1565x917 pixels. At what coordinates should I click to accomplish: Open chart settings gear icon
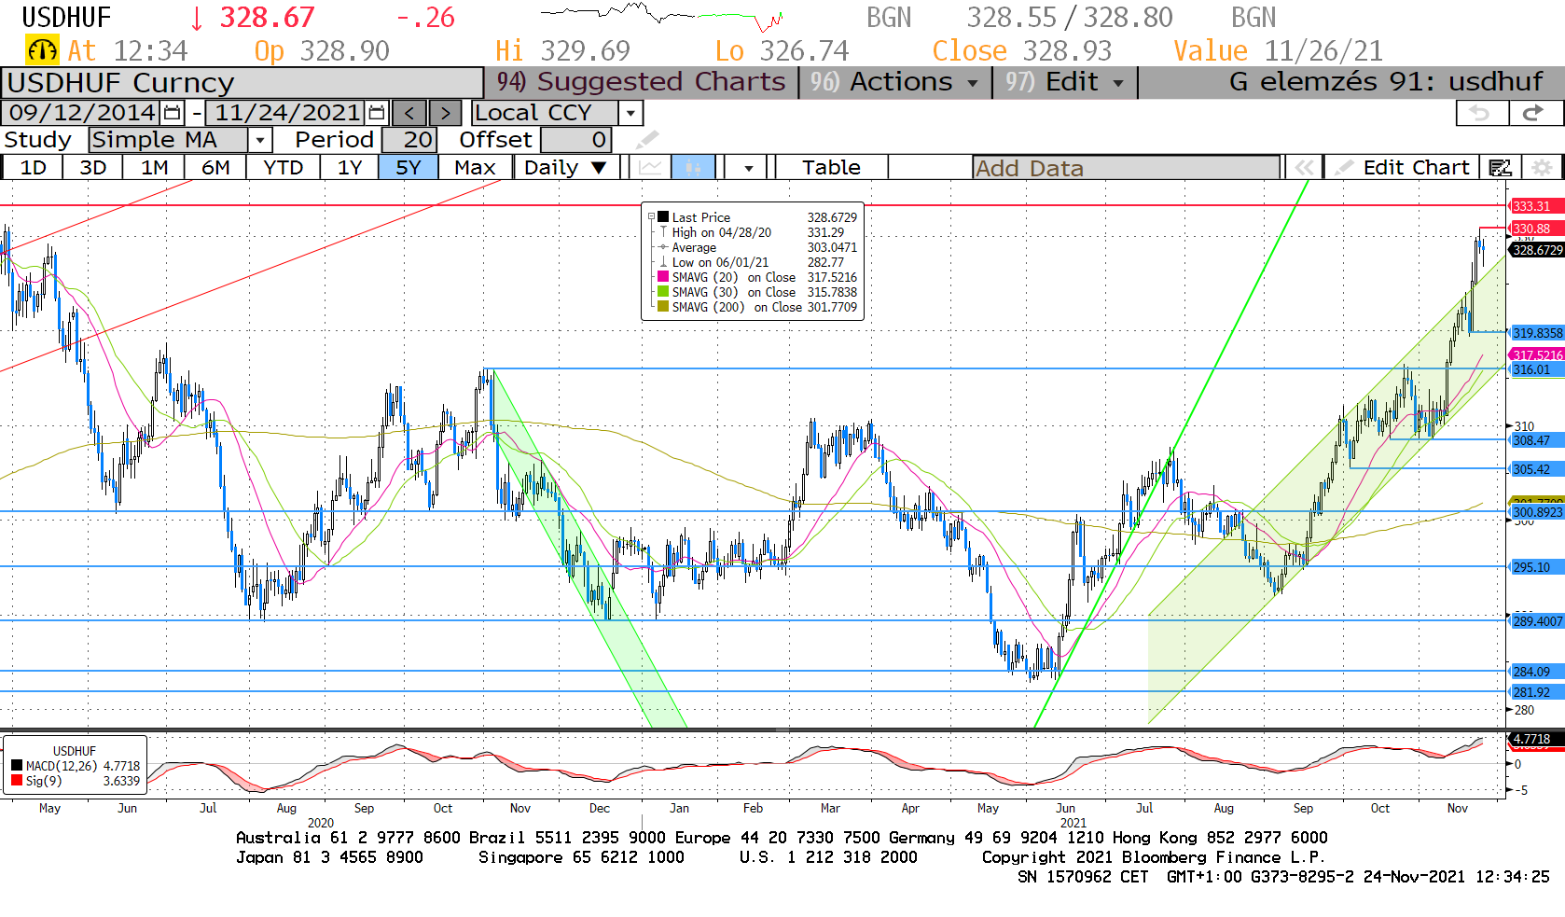pos(1542,168)
